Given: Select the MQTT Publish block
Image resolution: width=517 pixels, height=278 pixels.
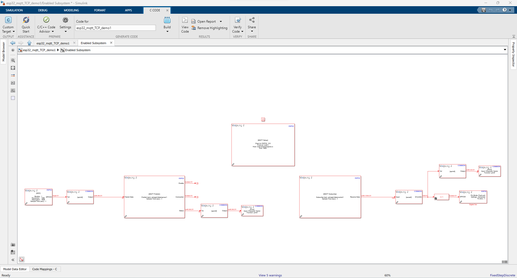Looking at the screenshot, I should (x=154, y=197).
